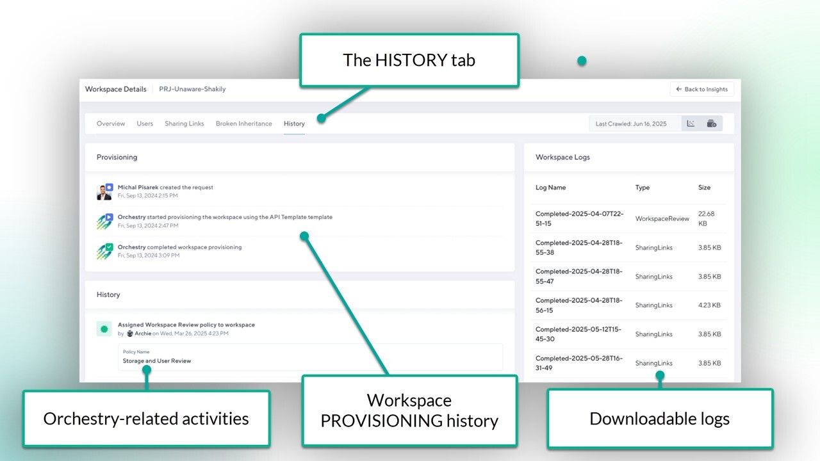The image size is (820, 461).
Task: Select the Broken Inheritance tab
Action: (x=244, y=124)
